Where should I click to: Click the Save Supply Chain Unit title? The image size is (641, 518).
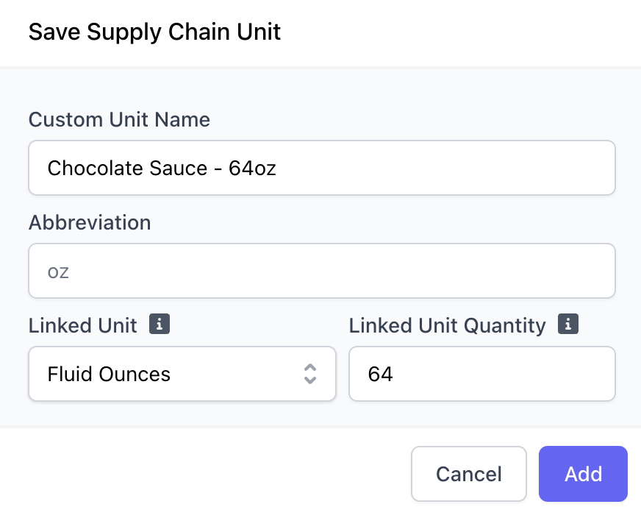click(x=154, y=32)
